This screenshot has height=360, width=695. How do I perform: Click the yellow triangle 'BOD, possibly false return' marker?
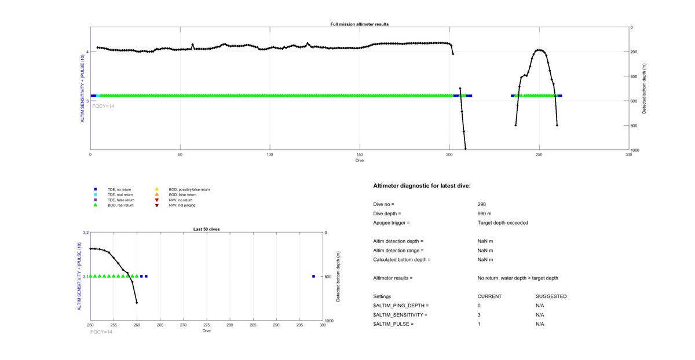(156, 189)
